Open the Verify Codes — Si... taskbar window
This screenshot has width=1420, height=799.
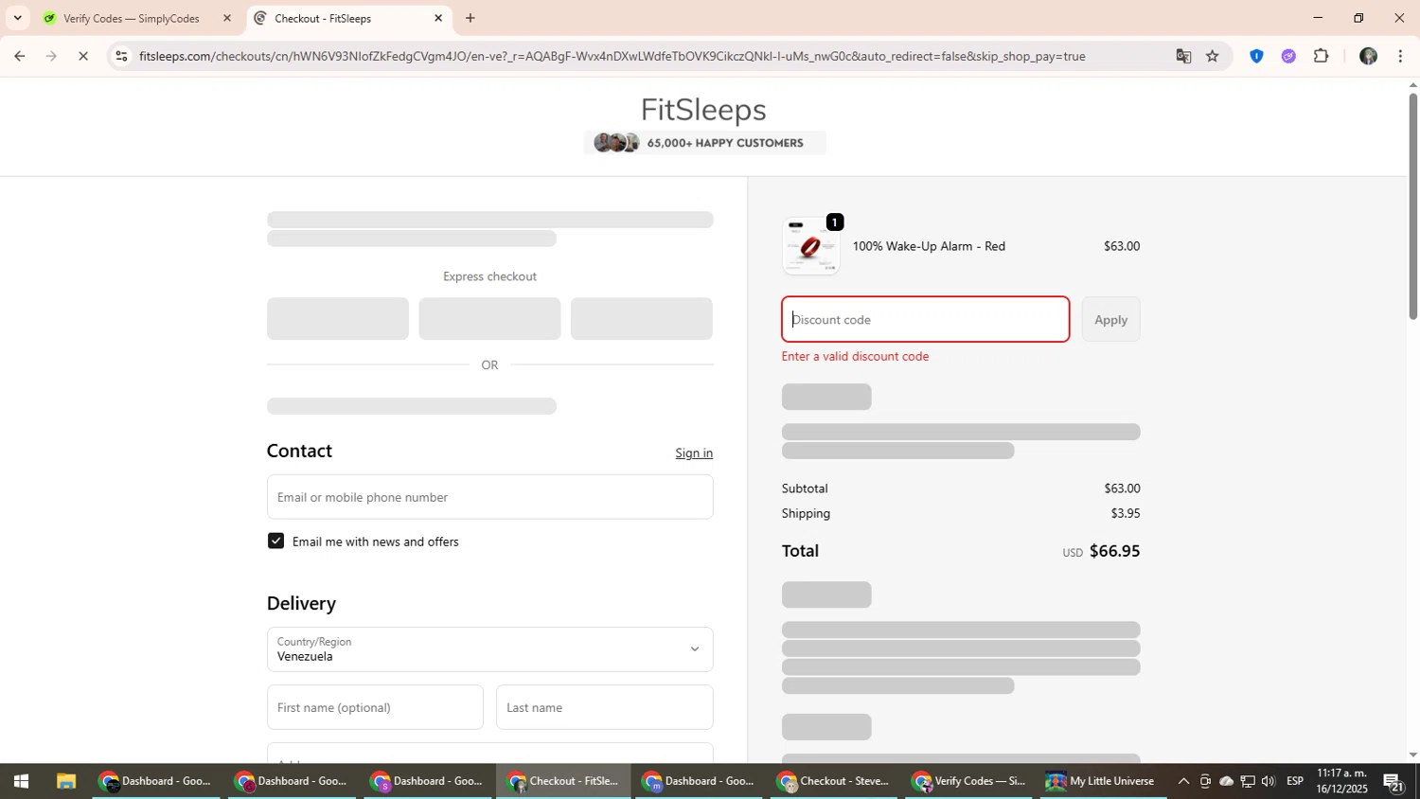click(x=968, y=781)
